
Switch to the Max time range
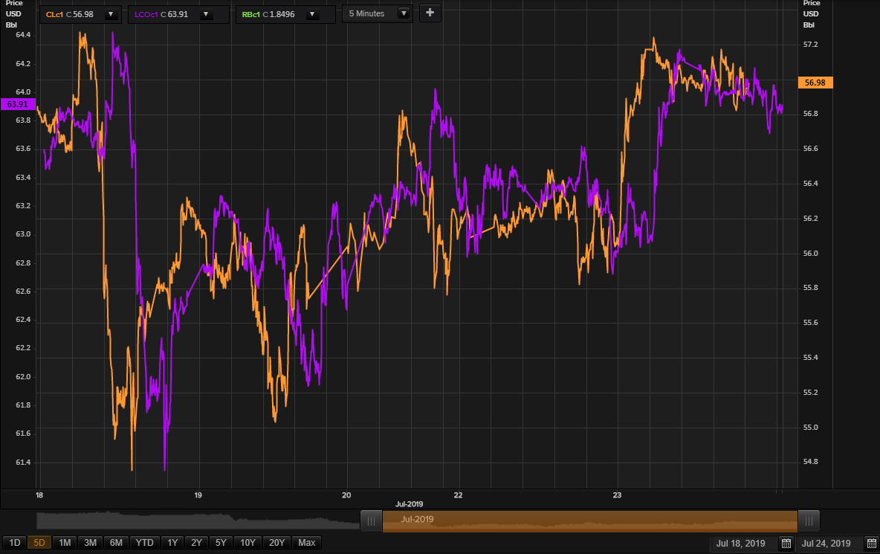[x=306, y=543]
